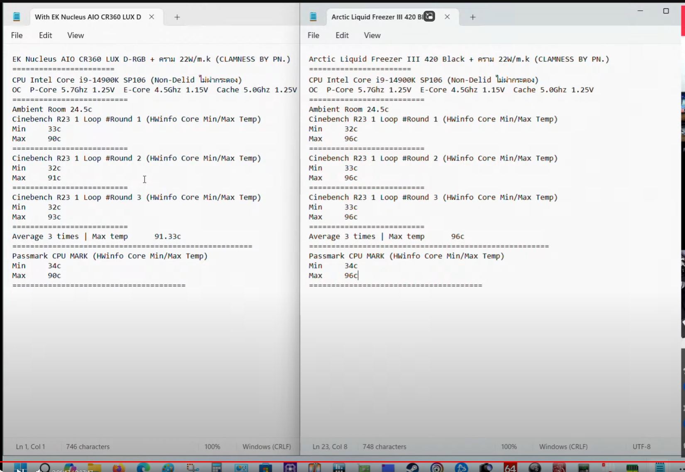685x472 pixels.
Task: Close the Arctic Liquid Freezer III tab
Action: [447, 17]
